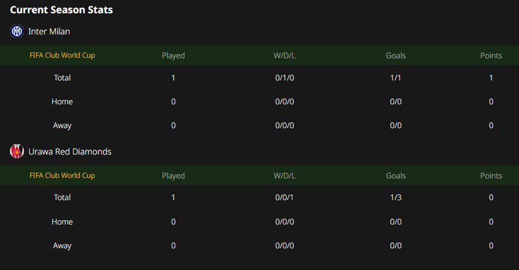Select Inter Milan's Total row label
Image resolution: width=519 pixels, height=270 pixels.
click(x=62, y=78)
